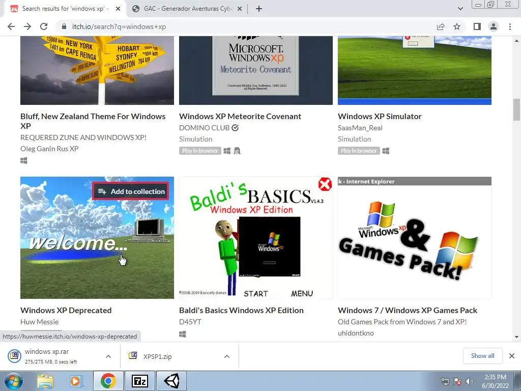Open 'Windows 7 / Windows XP Games Pack' title
The width and height of the screenshot is (521, 391).
tap(408, 310)
